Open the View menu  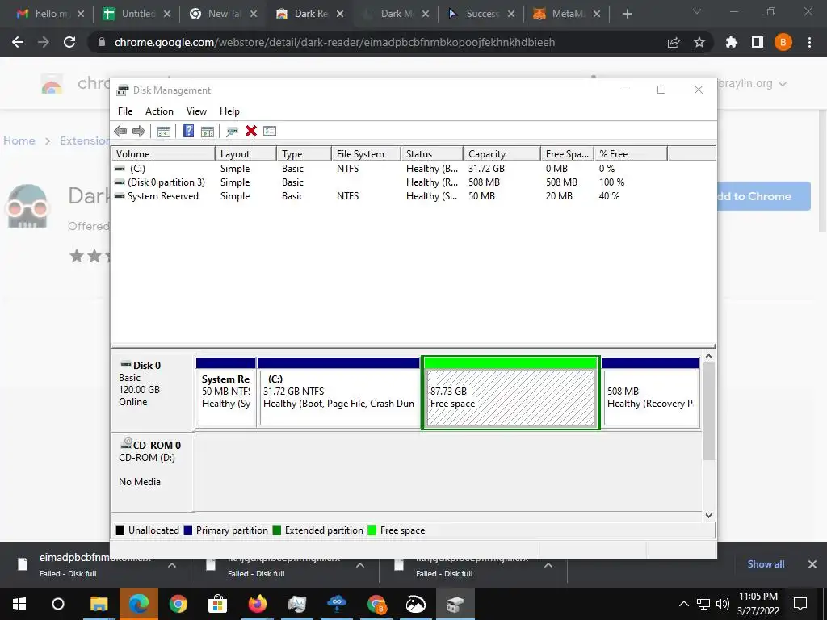tap(196, 111)
